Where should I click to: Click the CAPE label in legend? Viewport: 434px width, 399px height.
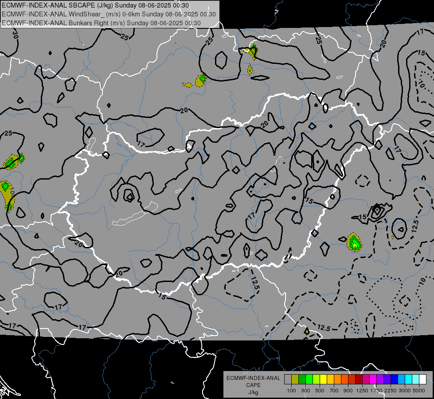(253, 385)
